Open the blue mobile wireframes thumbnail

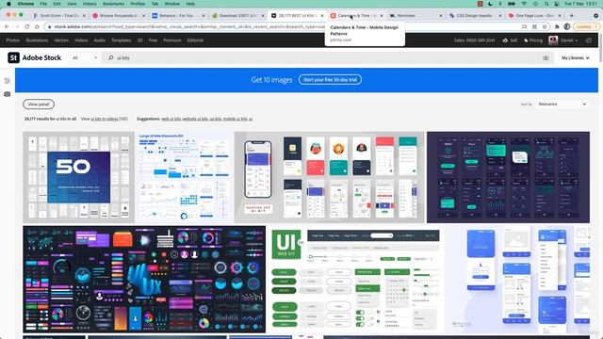(x=517, y=279)
